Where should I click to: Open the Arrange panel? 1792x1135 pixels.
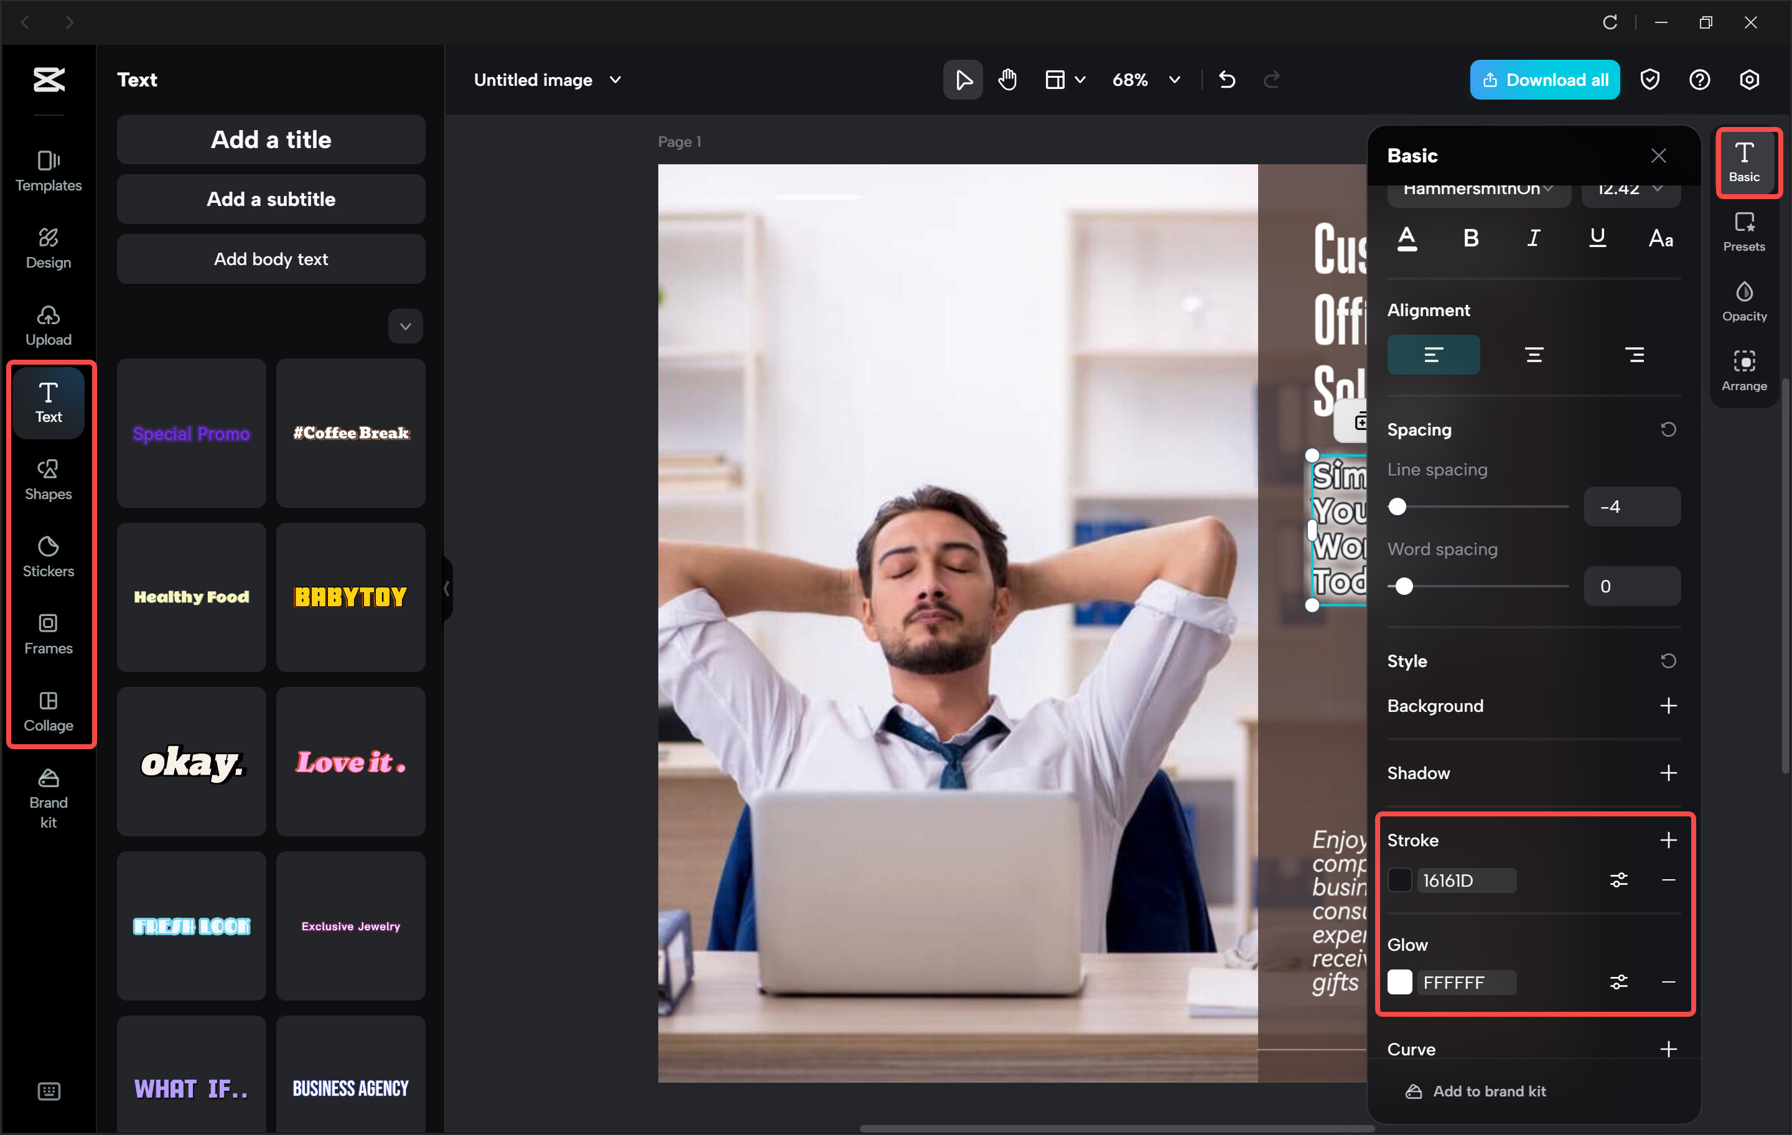(1744, 370)
